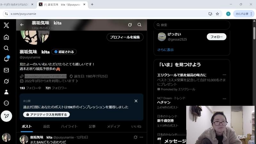
Task: Go to Home via the house icon
Action: point(6,37)
